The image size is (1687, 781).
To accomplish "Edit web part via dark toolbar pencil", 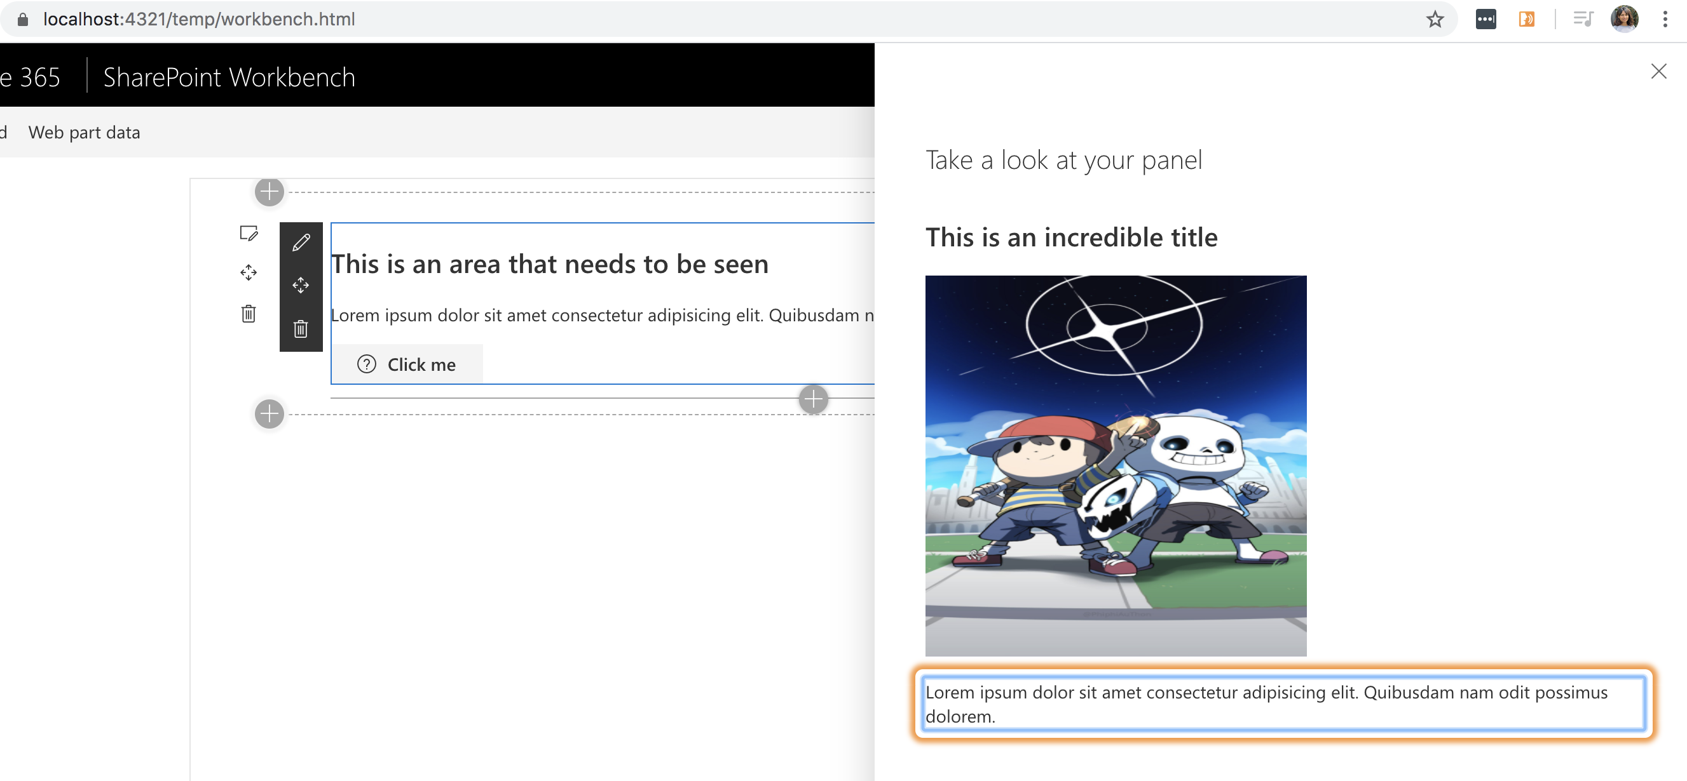I will tap(301, 243).
